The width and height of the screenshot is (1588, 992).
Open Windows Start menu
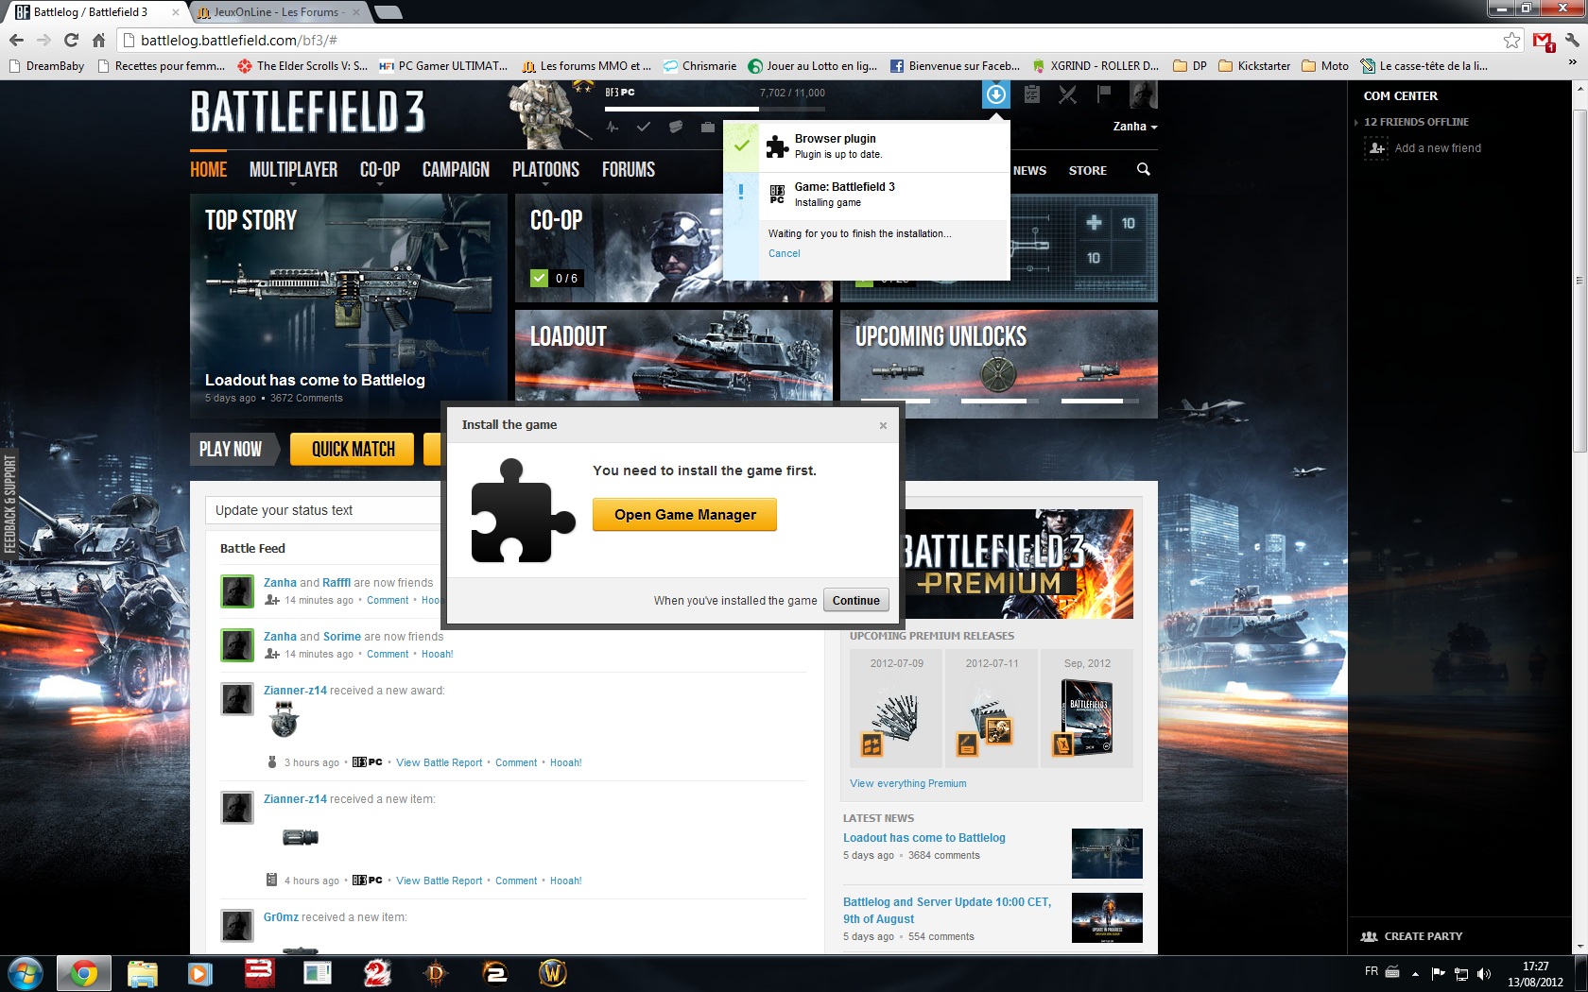pyautogui.click(x=26, y=973)
